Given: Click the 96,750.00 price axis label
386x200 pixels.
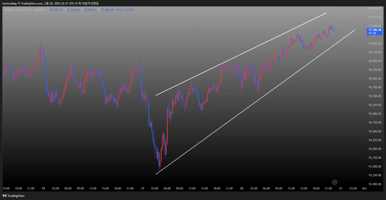Looking at the screenshot, I should (375, 52).
